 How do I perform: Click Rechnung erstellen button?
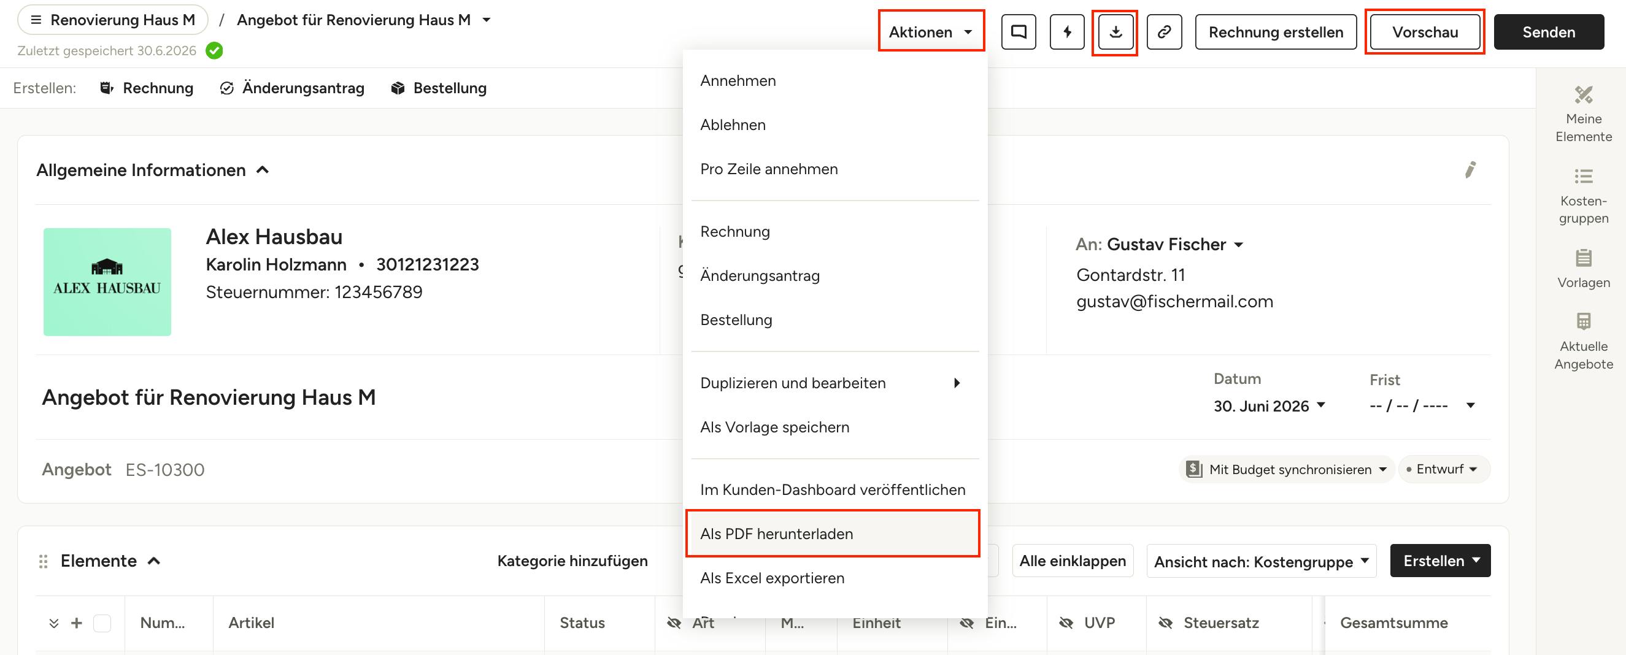point(1276,31)
